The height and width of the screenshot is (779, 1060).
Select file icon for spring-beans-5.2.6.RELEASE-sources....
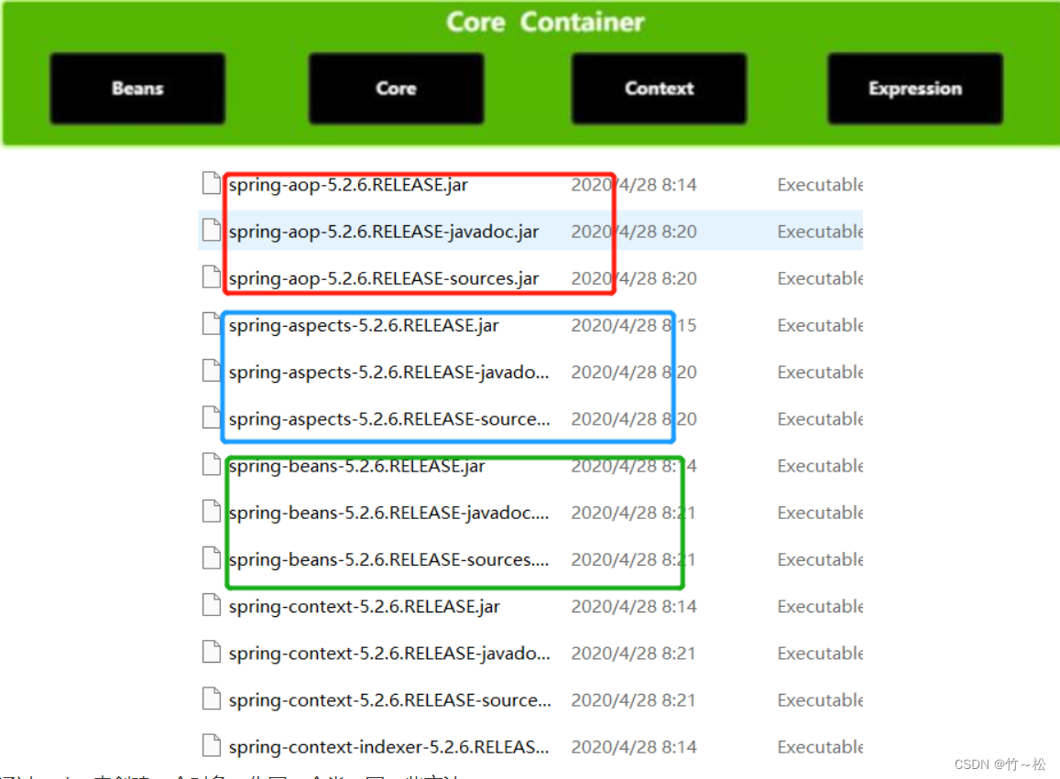coord(212,557)
